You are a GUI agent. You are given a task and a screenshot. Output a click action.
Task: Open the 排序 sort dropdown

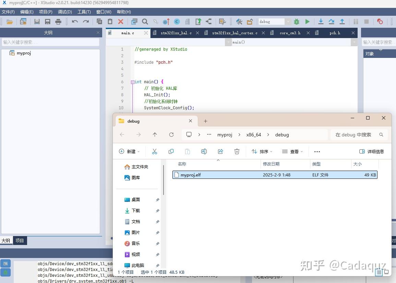coord(262,151)
